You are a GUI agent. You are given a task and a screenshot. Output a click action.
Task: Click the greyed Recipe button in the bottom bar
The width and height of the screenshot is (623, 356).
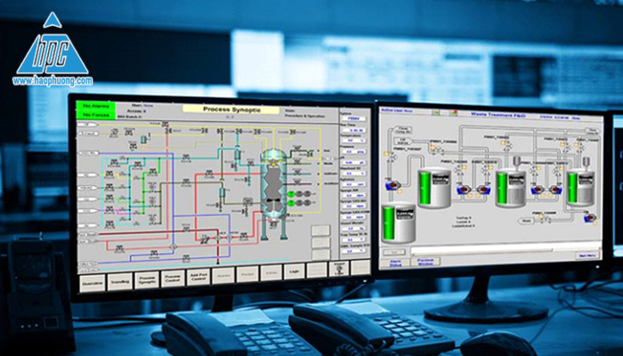point(247,274)
